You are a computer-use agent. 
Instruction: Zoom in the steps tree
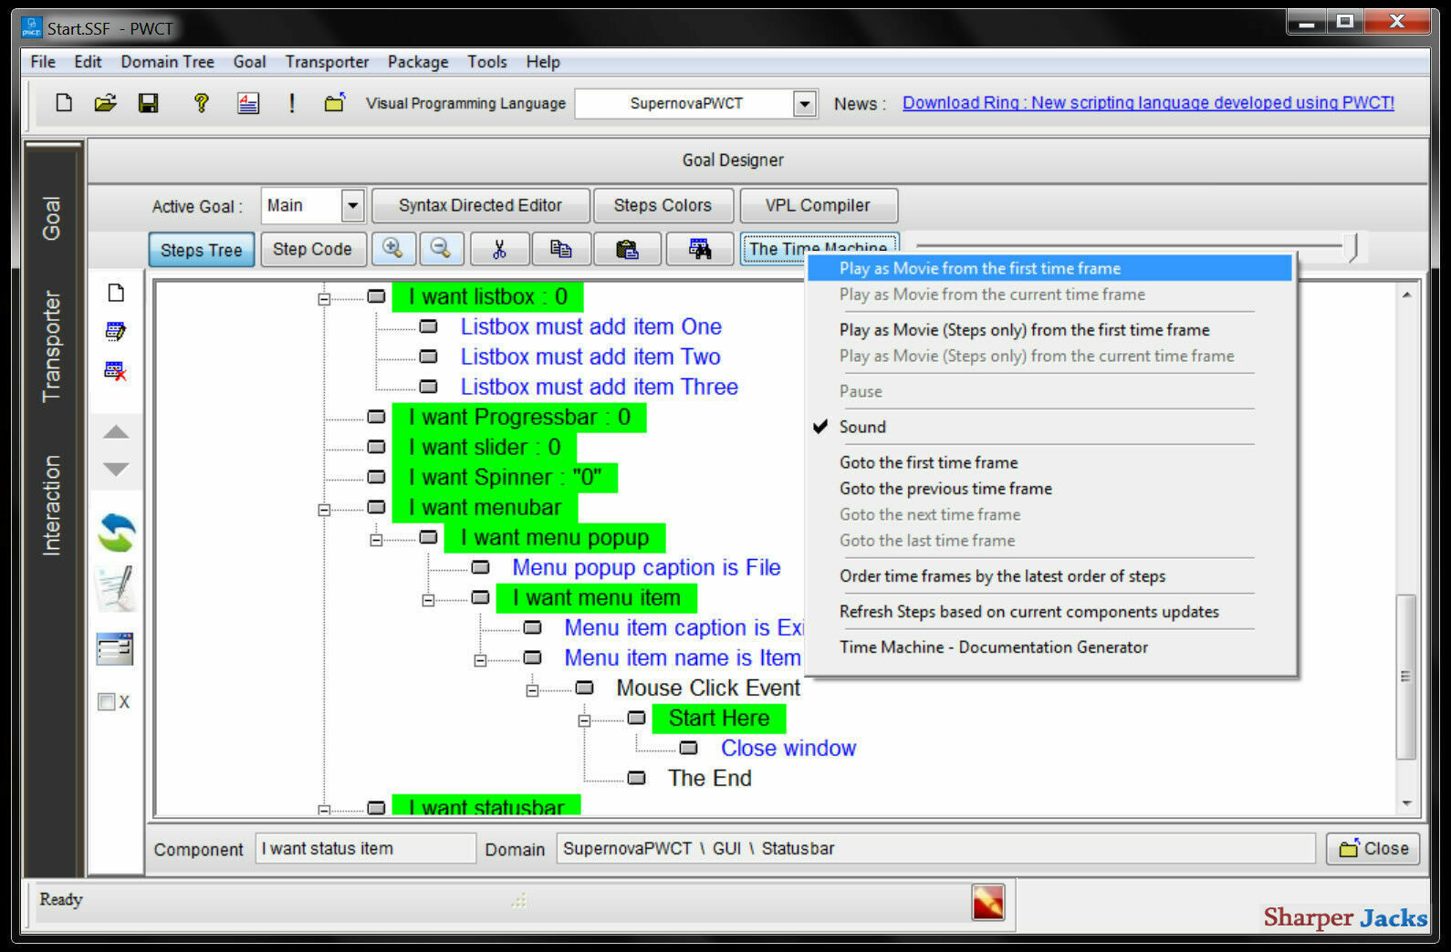click(393, 249)
